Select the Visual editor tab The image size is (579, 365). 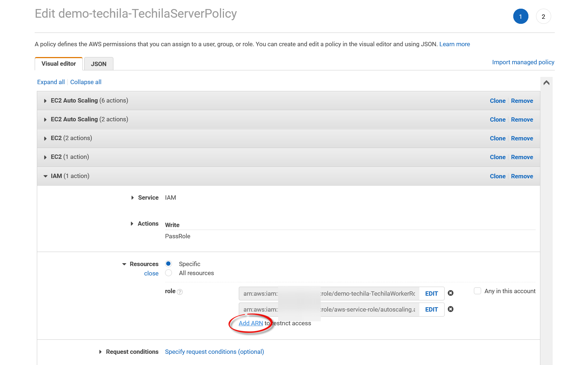coord(59,64)
